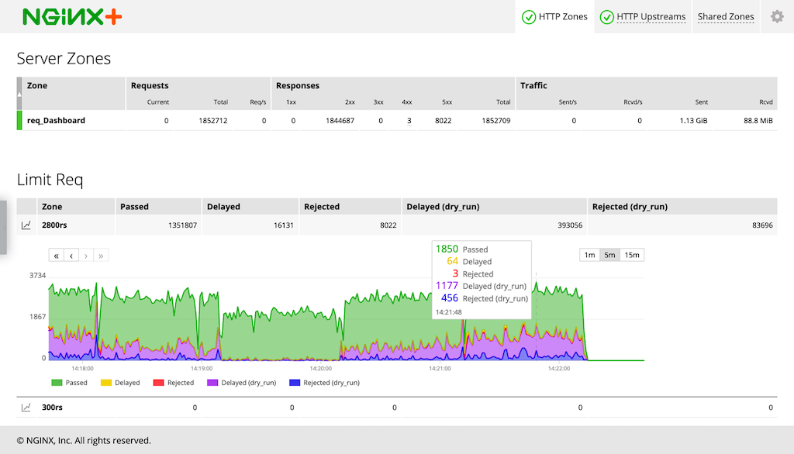The height and width of the screenshot is (454, 794).
Task: Collapse the chart for zone 2800rs
Action: (x=26, y=225)
